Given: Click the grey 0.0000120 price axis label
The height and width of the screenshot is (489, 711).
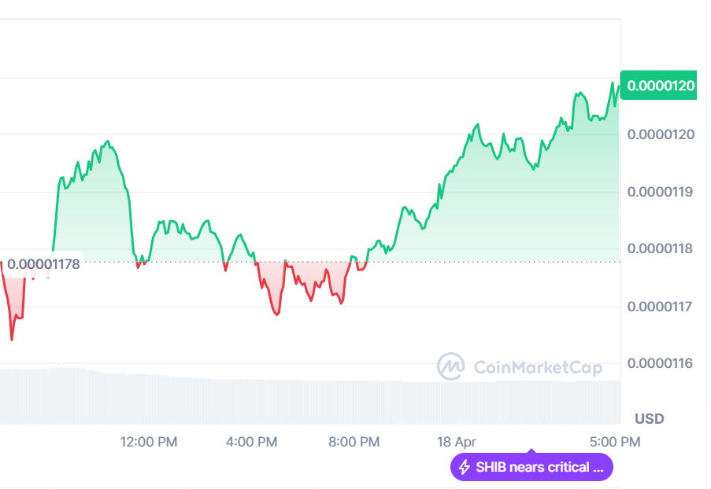Looking at the screenshot, I should coord(661,134).
